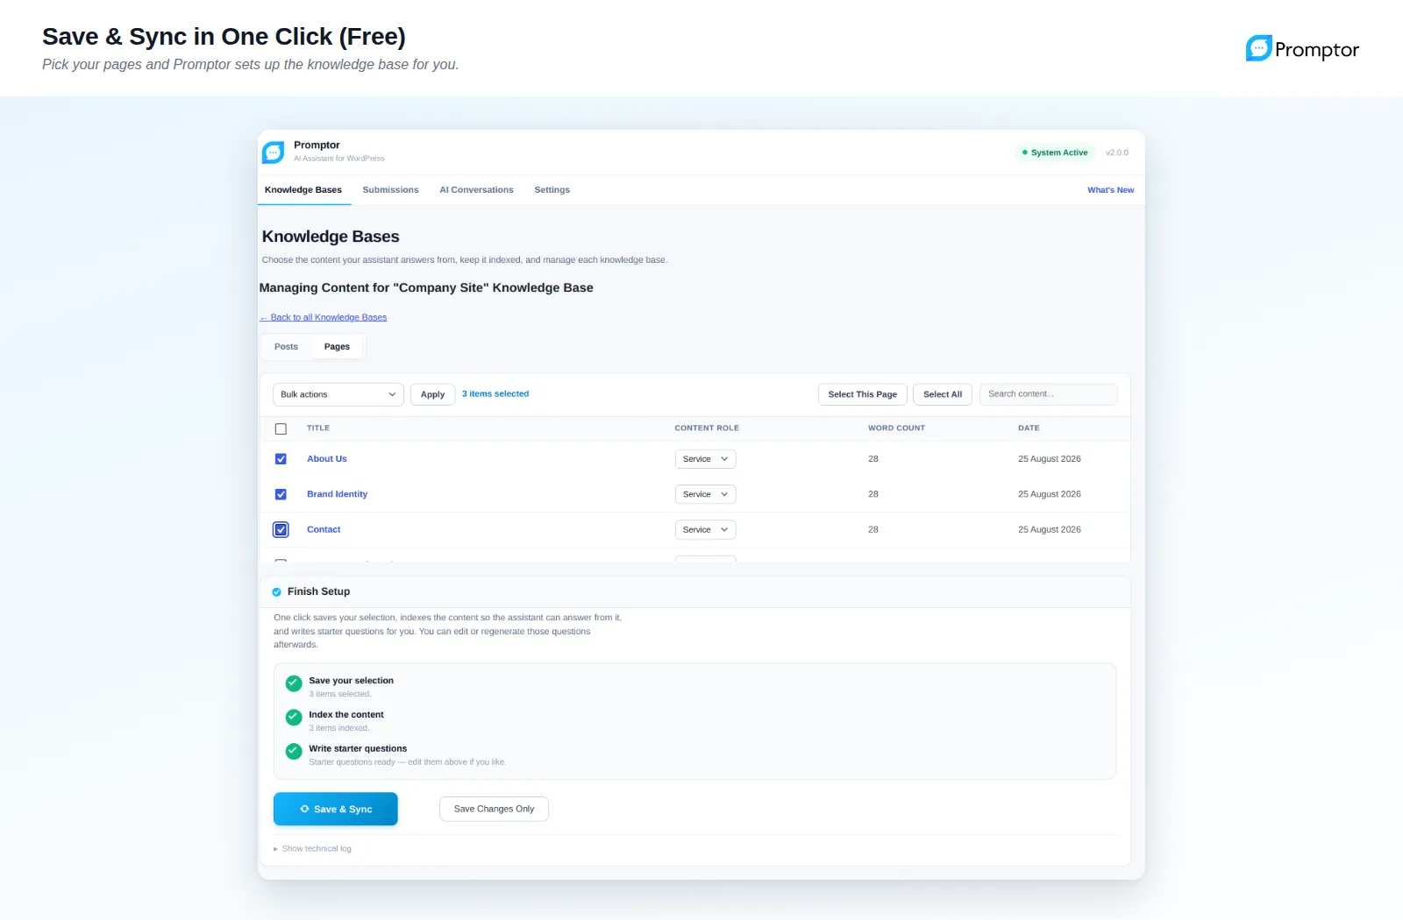The width and height of the screenshot is (1403, 920).
Task: Click the WORD COUNT column header
Action: pyautogui.click(x=896, y=428)
